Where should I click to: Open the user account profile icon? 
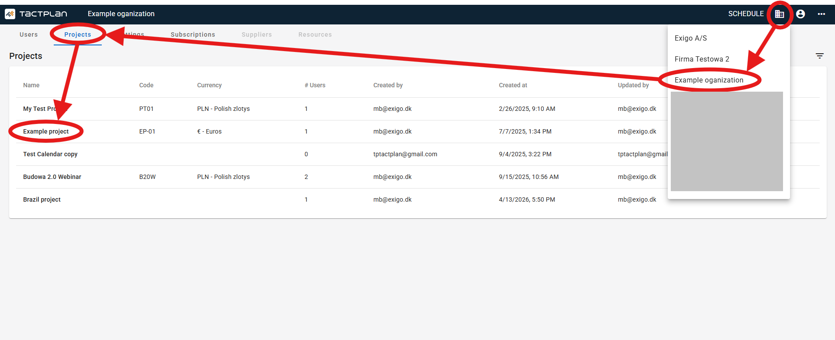(x=800, y=14)
